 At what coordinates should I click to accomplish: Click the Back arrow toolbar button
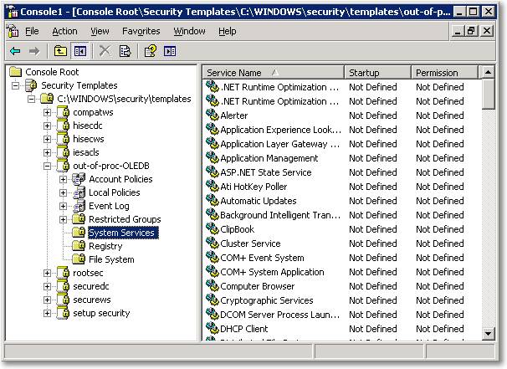tap(15, 51)
